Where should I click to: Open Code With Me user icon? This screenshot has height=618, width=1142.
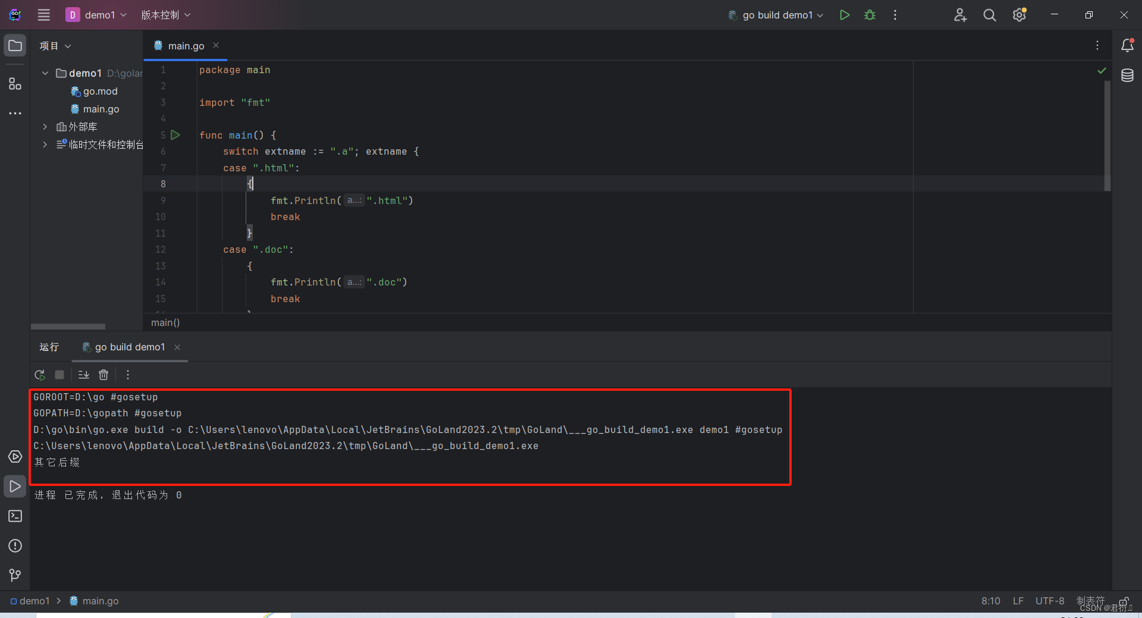click(x=960, y=15)
